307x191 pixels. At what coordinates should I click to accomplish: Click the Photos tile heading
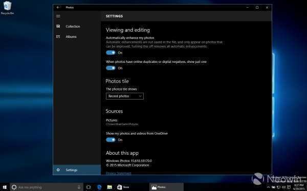[x=117, y=81]
